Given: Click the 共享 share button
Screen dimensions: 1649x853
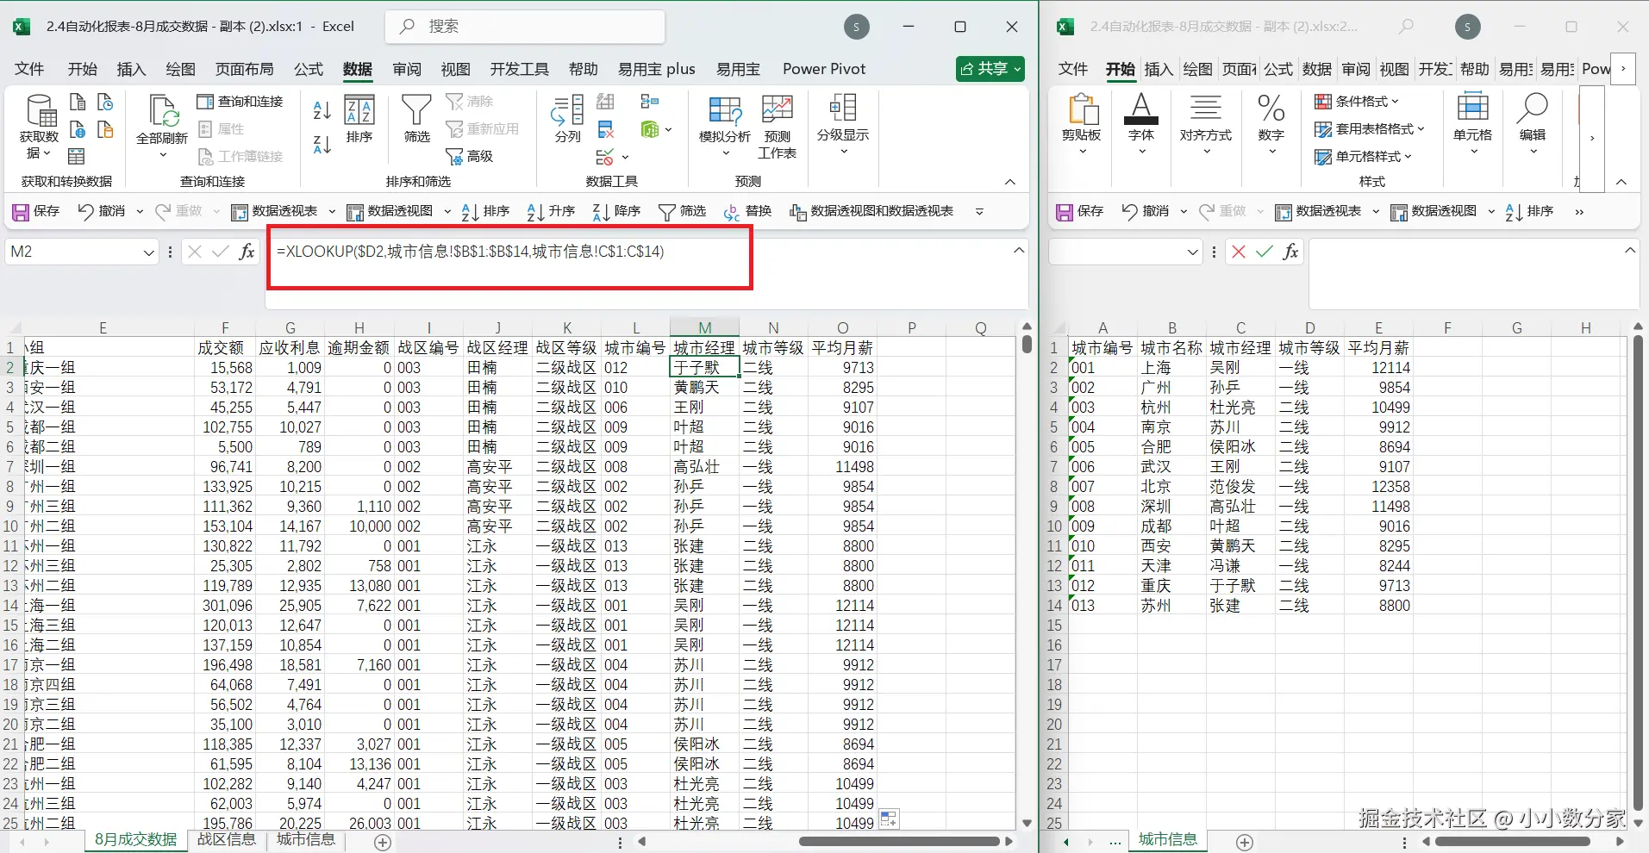Looking at the screenshot, I should (990, 69).
